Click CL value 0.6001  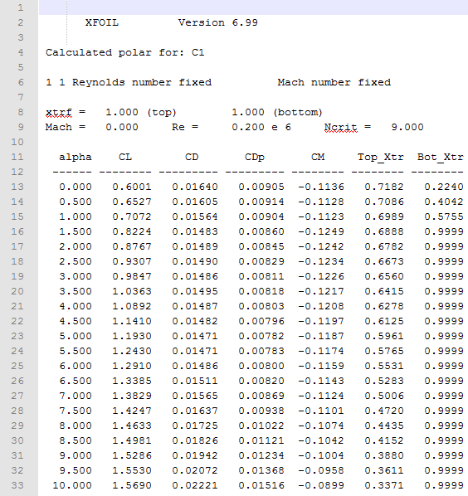[x=132, y=187]
